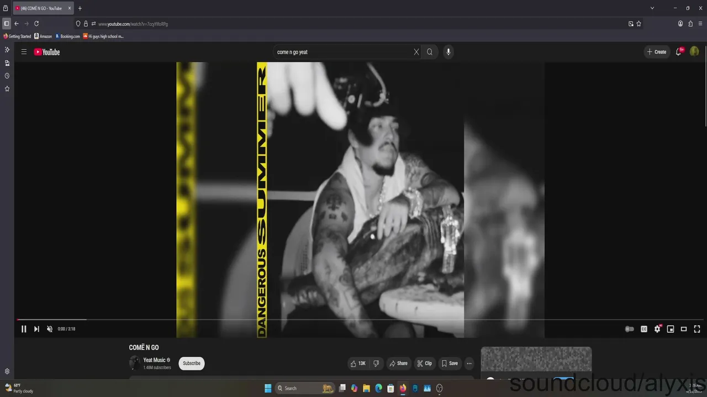Click the COMË N GO video title

coord(144,347)
